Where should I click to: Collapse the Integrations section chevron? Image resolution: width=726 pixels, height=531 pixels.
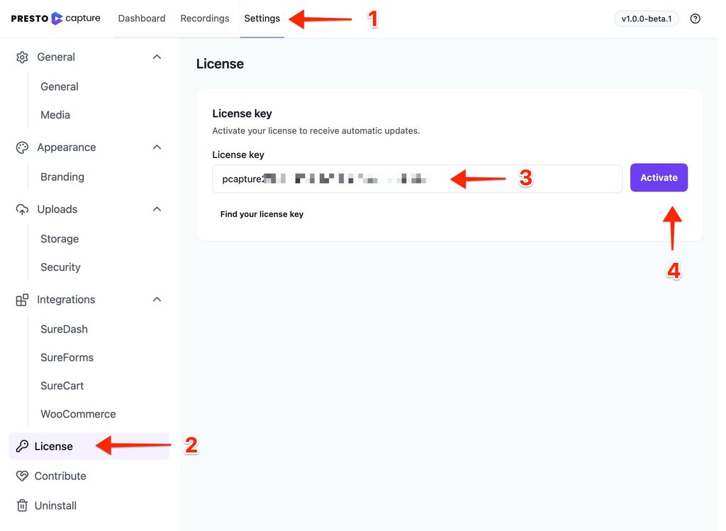click(157, 299)
